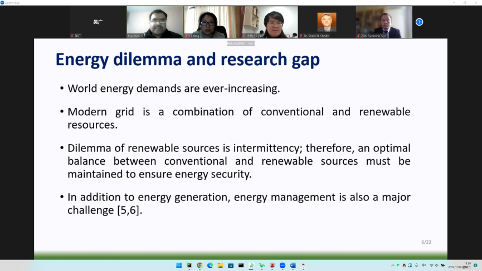The width and height of the screenshot is (482, 271).
Task: Click the Muzzamil G participant video
Action: click(155, 22)
